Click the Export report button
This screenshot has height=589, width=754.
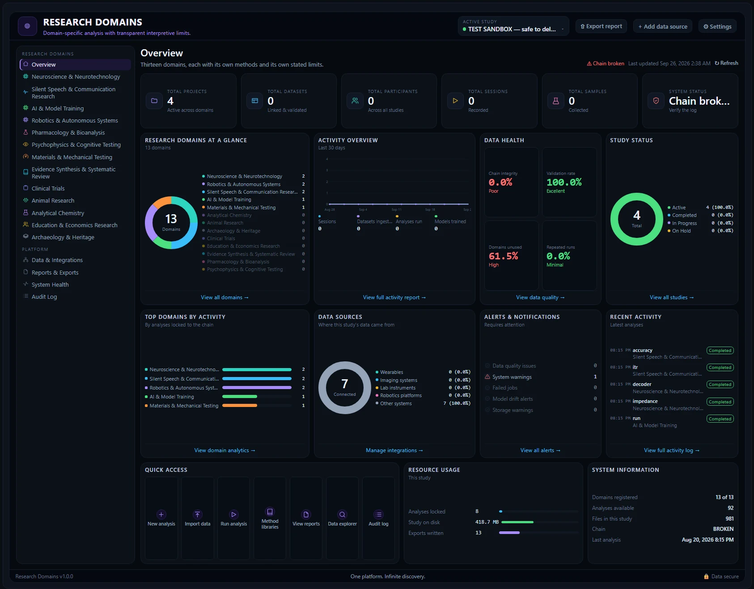coord(601,26)
